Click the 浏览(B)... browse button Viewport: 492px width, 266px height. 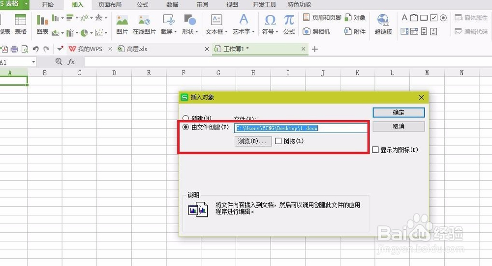[x=253, y=141]
